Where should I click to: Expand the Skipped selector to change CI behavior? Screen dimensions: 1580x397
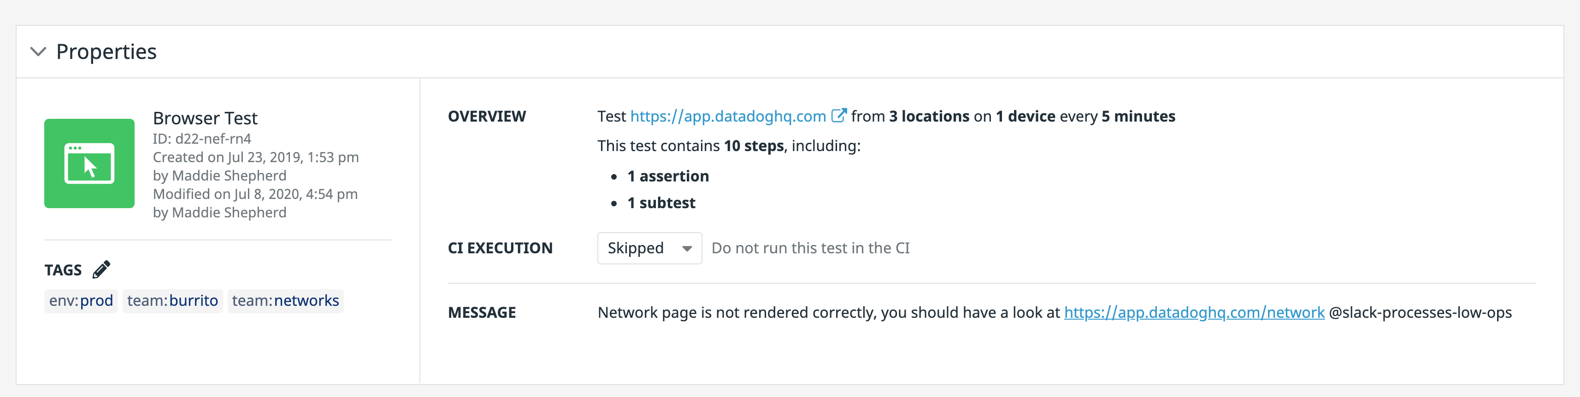point(649,248)
